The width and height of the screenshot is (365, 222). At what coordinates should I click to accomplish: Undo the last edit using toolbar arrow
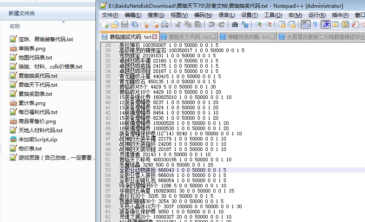[211, 25]
